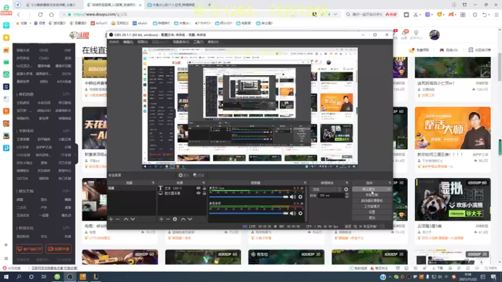Viewport: 502px width, 282px height.
Task: Expand 娱乐天地 category 全部 link
Action: coord(67,191)
